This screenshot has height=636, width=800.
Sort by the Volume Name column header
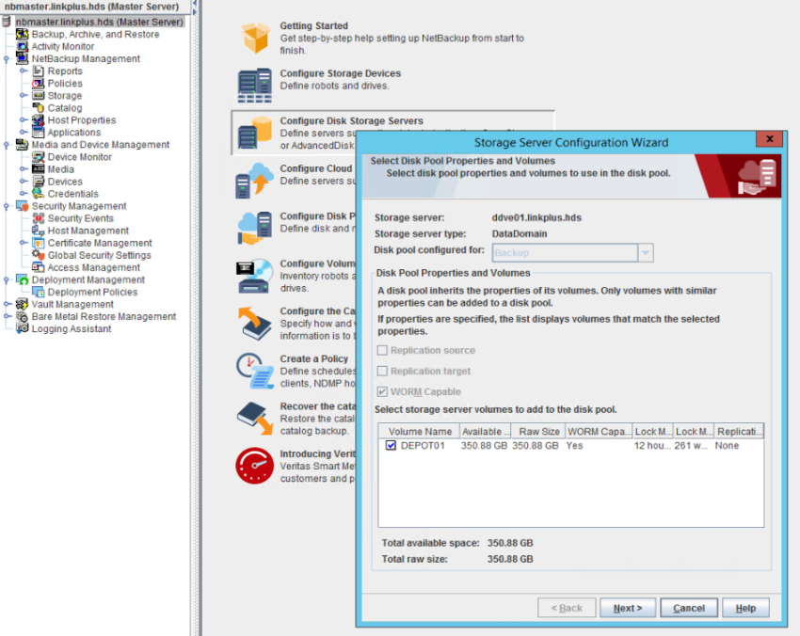(x=420, y=432)
